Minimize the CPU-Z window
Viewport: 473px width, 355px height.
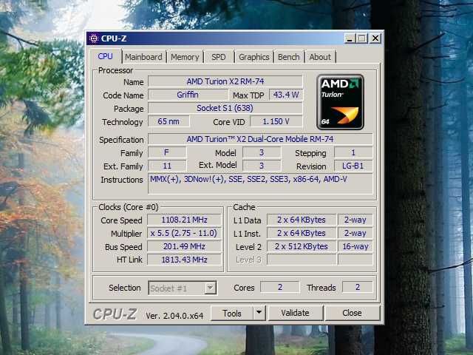click(350, 38)
